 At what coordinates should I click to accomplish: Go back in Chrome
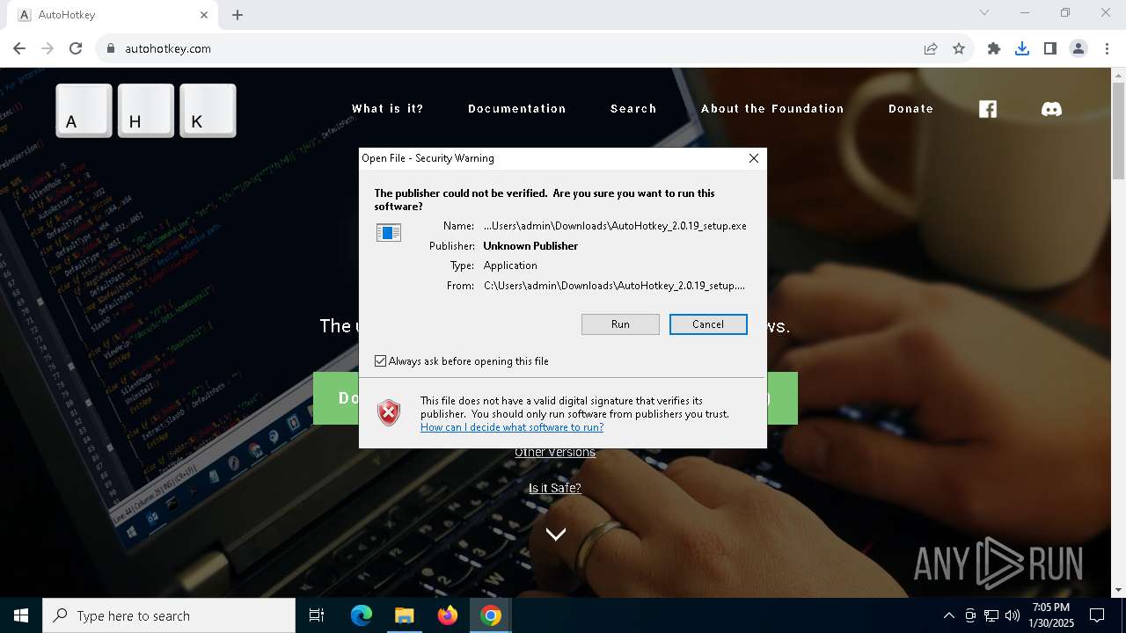coord(19,48)
